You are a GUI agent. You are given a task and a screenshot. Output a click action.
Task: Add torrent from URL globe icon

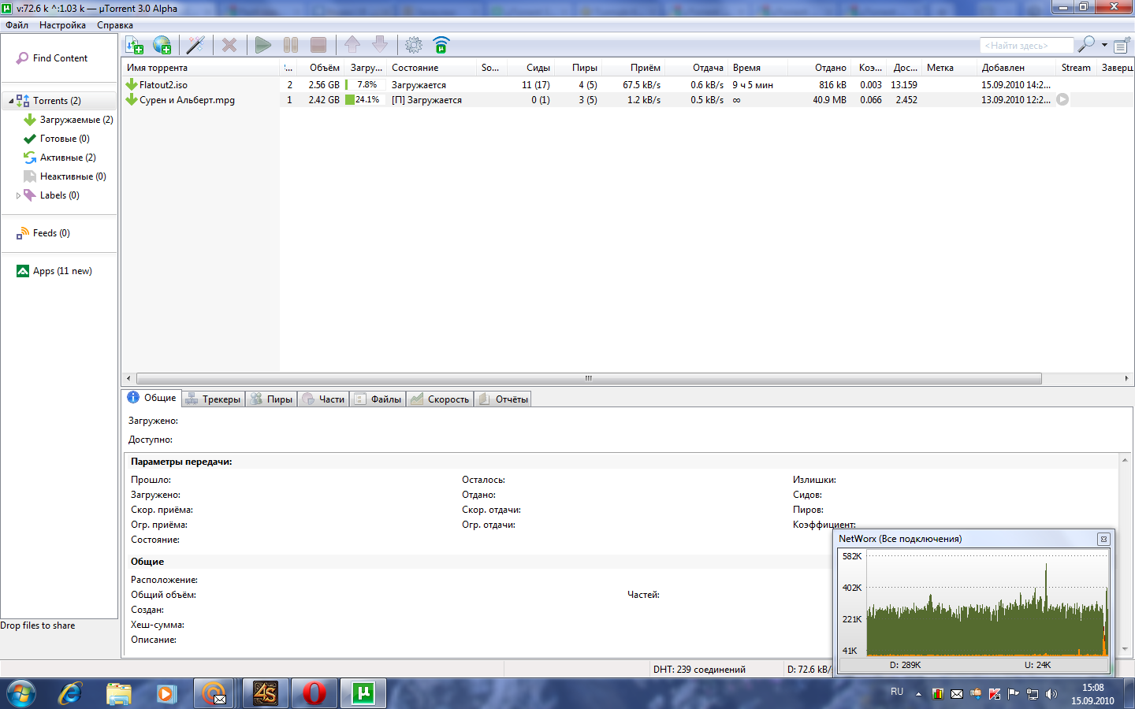pos(162,45)
